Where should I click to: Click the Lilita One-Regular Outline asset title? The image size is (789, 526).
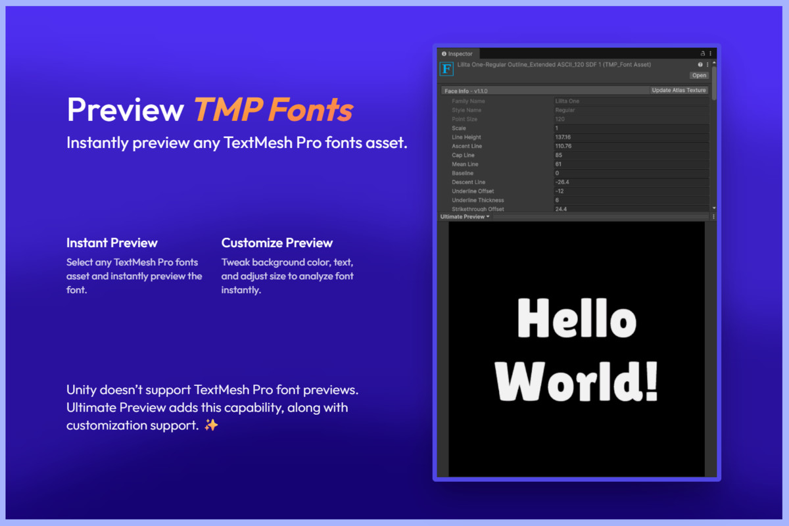click(x=554, y=64)
